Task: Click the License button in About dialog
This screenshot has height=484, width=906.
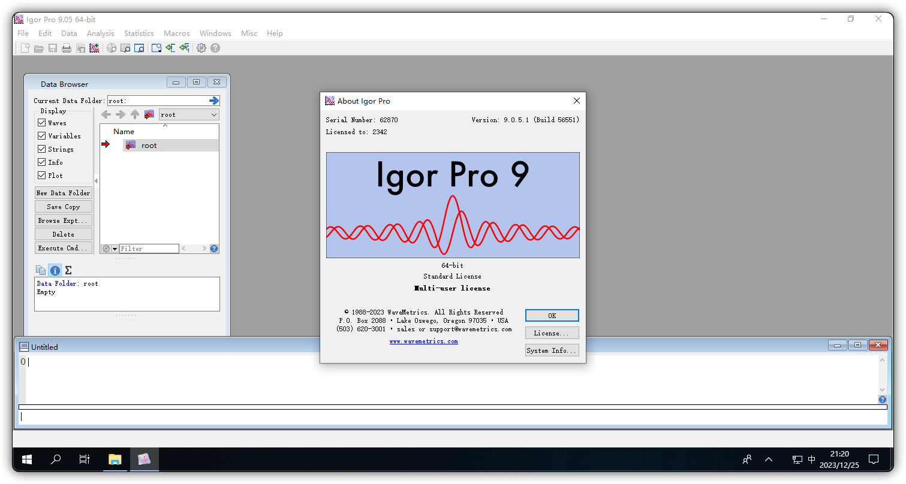Action: point(551,332)
